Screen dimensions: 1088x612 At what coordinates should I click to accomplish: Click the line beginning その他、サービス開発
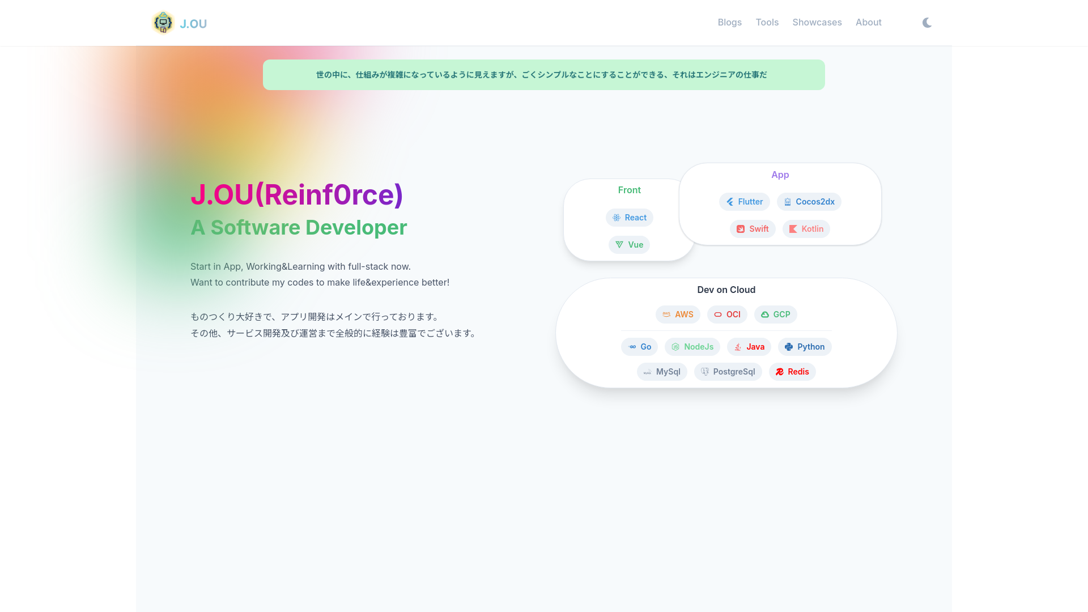[x=334, y=333]
